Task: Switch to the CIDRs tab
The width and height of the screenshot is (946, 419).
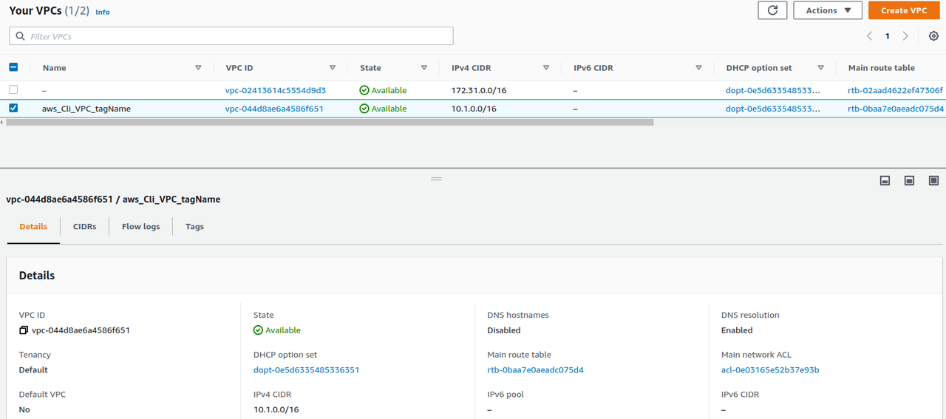Action: tap(85, 227)
